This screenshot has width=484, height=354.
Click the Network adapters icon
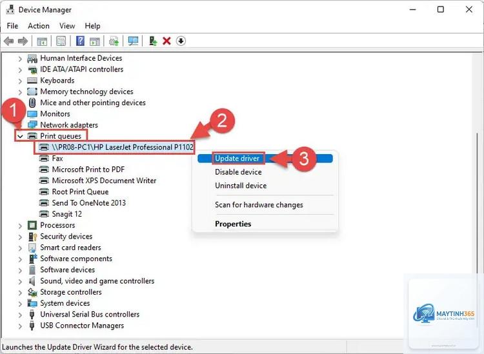coord(32,125)
